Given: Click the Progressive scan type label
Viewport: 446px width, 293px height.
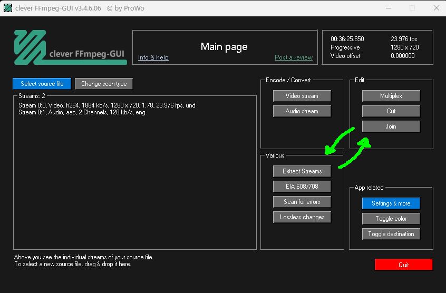Looking at the screenshot, I should click(x=345, y=47).
